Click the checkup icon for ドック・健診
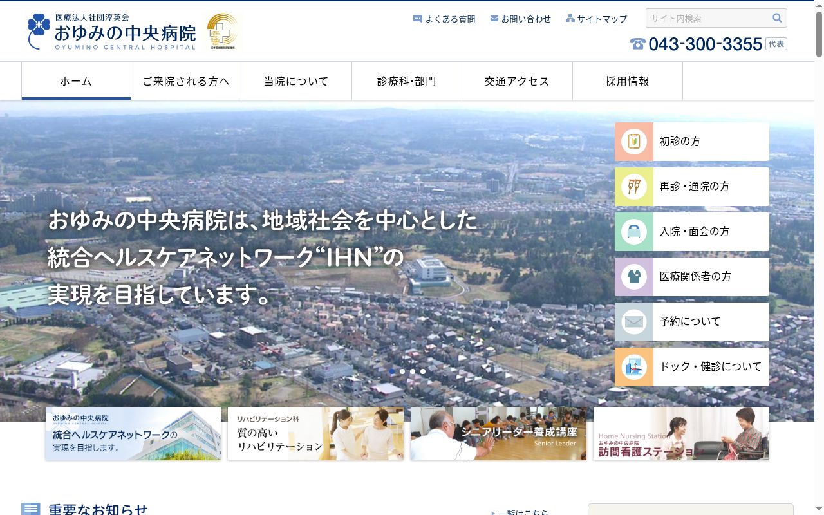The height and width of the screenshot is (515, 824). (x=634, y=367)
